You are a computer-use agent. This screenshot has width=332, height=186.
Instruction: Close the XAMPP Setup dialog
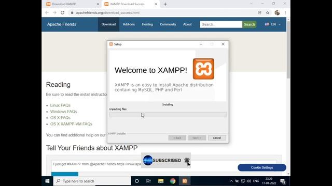pos(223,44)
